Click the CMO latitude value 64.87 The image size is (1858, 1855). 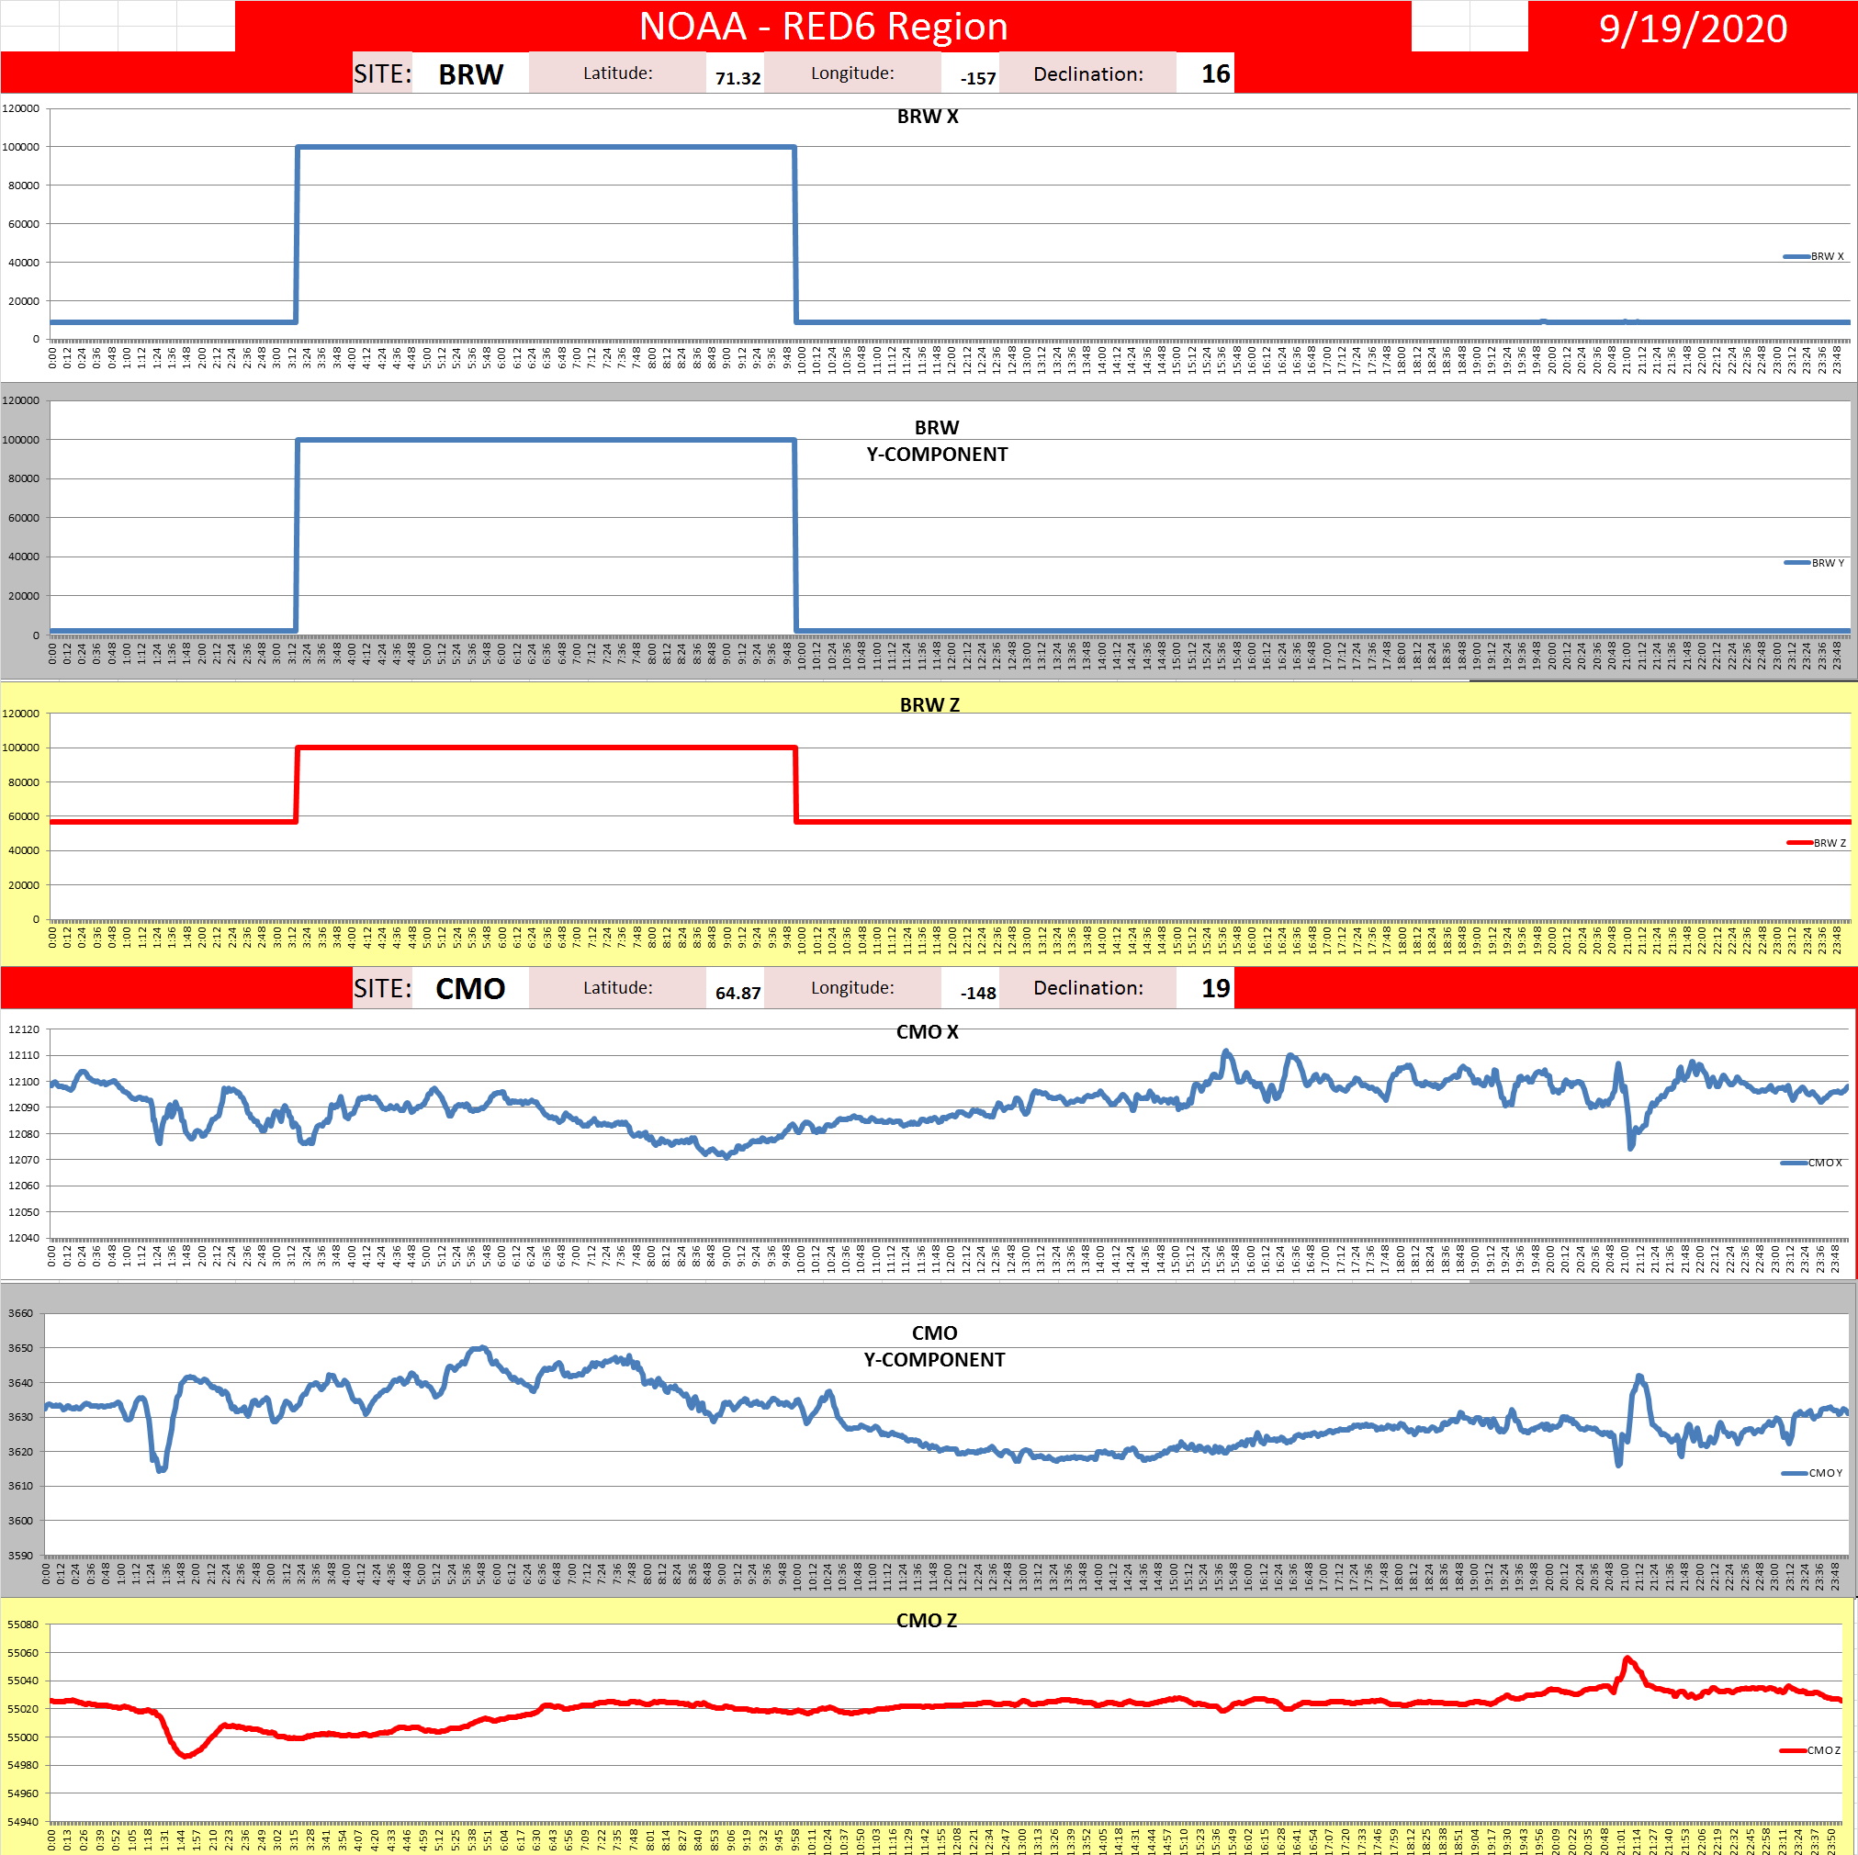[x=737, y=993]
